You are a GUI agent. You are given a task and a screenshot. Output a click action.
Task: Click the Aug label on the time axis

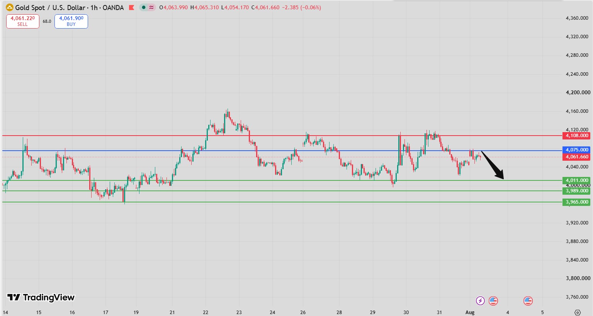click(x=470, y=312)
